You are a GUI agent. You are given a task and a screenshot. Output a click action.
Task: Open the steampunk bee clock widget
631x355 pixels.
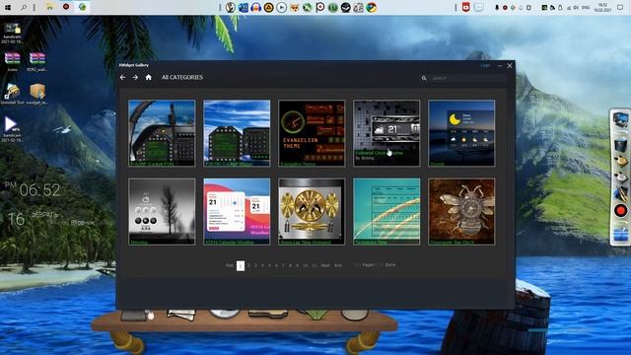pos(461,212)
